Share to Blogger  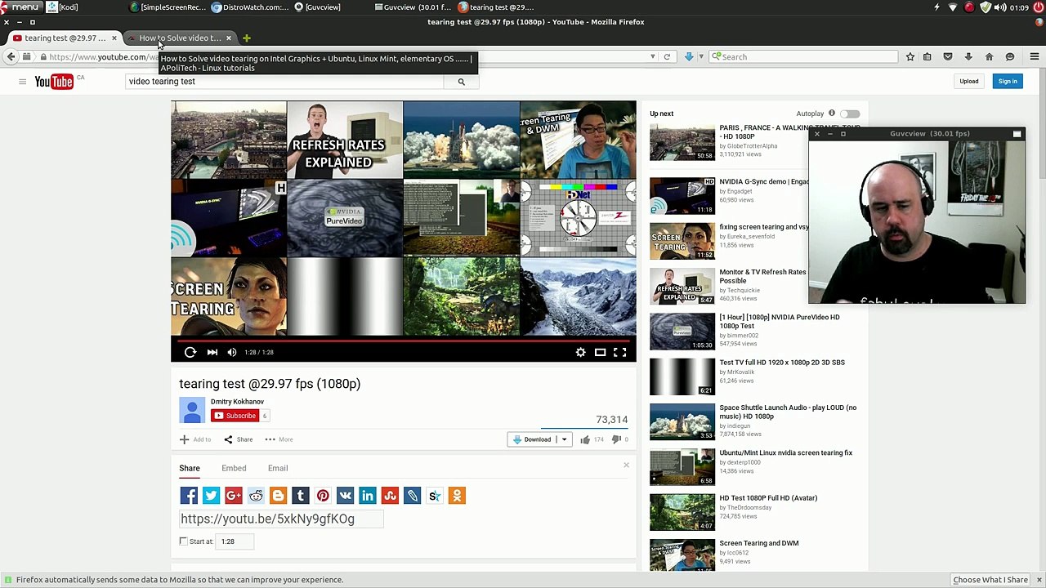point(278,496)
